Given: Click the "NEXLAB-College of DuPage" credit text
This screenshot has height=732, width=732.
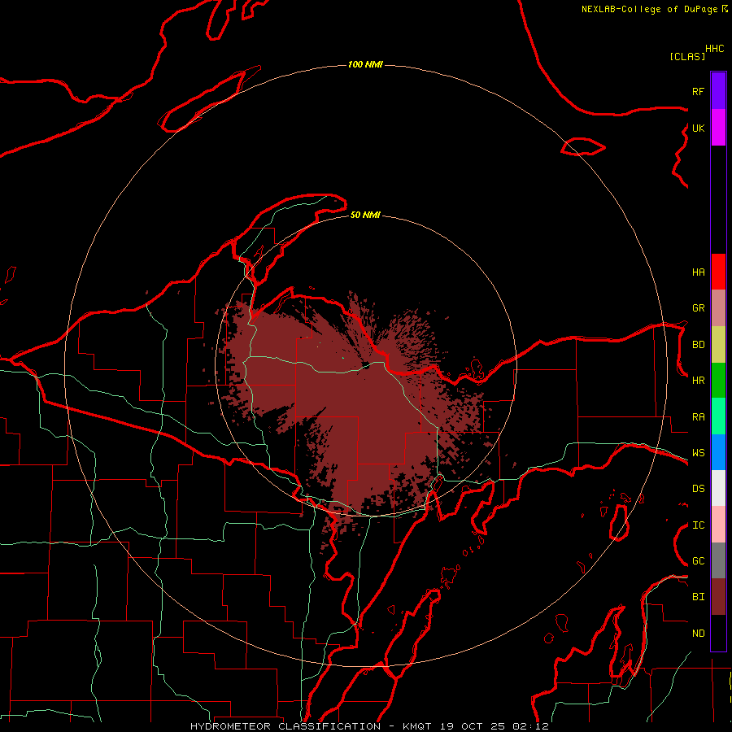Looking at the screenshot, I should [649, 9].
